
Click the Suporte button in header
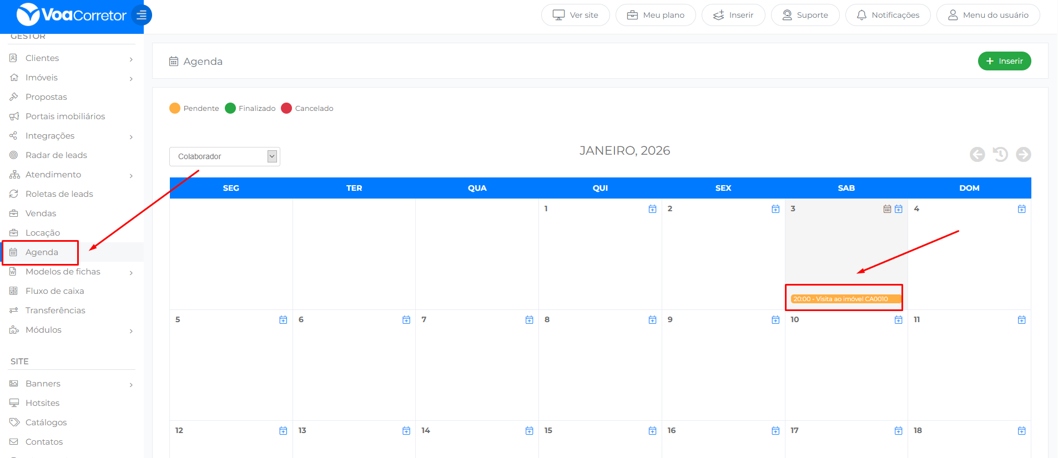805,15
